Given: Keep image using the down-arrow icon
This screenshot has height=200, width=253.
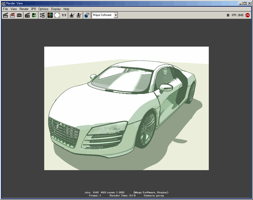Looking at the screenshot, I should click(x=72, y=15).
